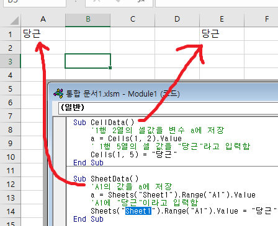
Task: Select row 10 header
Action: [x=11, y=157]
